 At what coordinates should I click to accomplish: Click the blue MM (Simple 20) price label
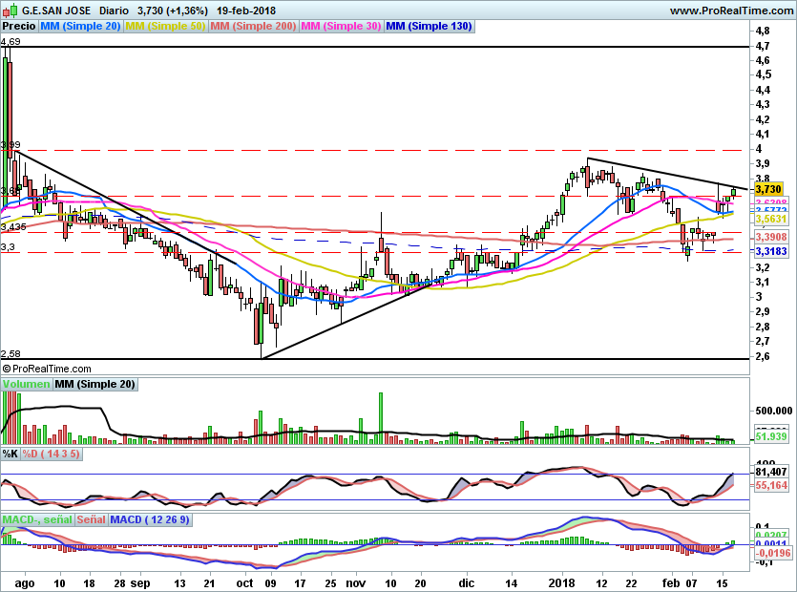click(81, 27)
